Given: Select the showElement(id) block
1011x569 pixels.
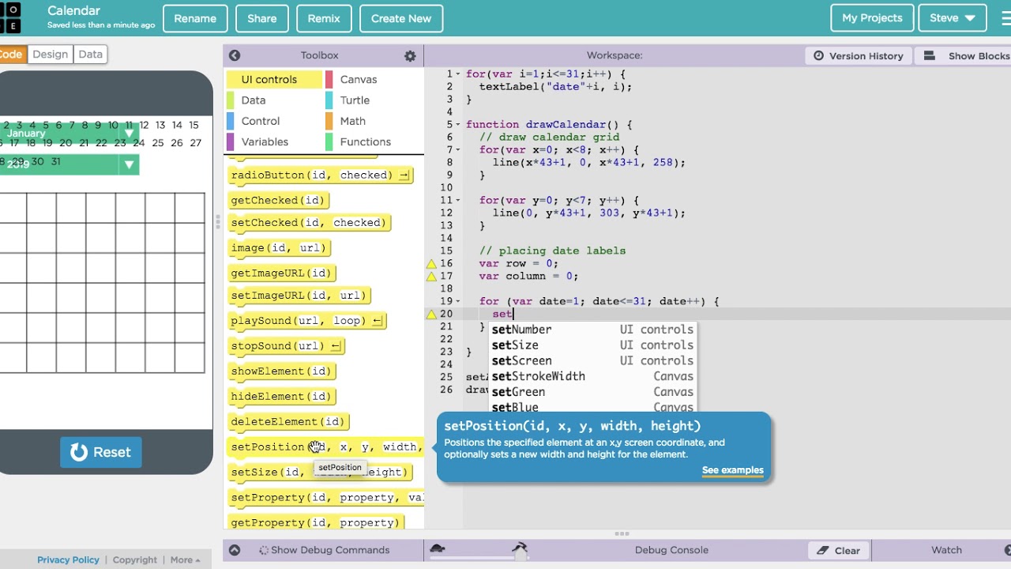Looking at the screenshot, I should [281, 371].
